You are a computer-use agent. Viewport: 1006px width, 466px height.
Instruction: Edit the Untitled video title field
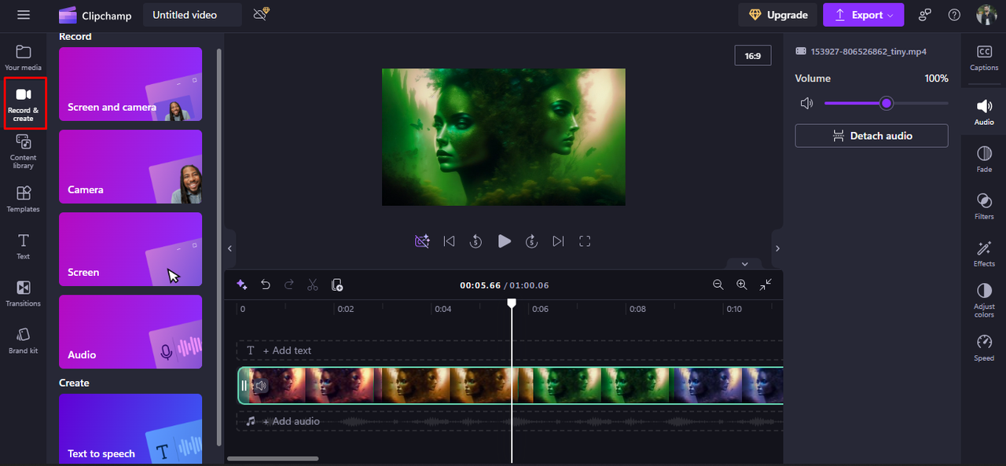pyautogui.click(x=192, y=15)
